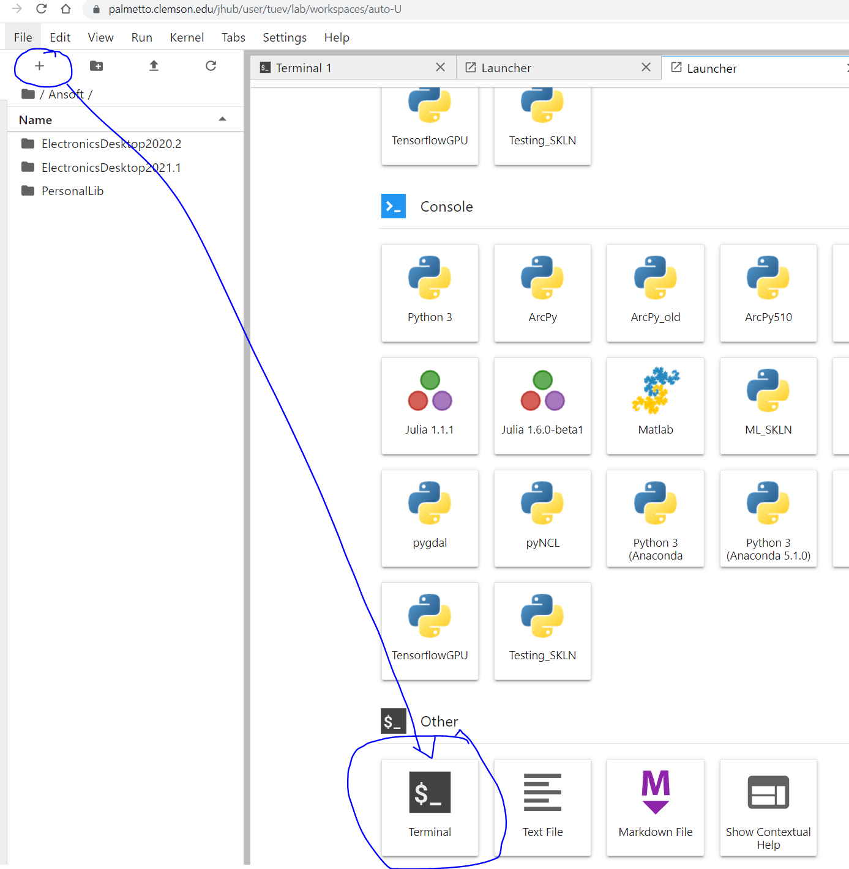Launch the Matlab console
The width and height of the screenshot is (849, 869).
tap(656, 405)
